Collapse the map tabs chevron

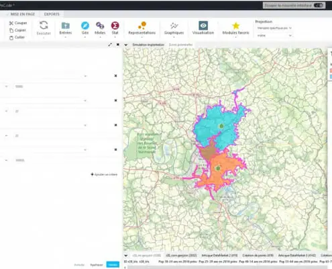click(126, 45)
